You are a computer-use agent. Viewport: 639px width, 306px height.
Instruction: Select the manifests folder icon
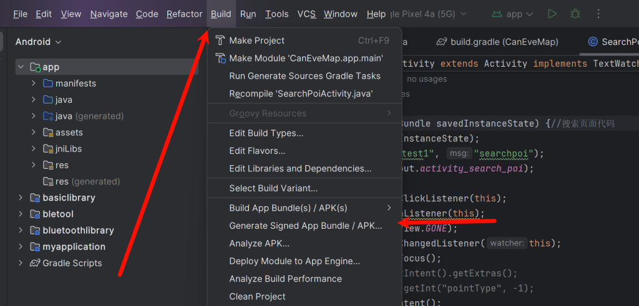(x=48, y=84)
